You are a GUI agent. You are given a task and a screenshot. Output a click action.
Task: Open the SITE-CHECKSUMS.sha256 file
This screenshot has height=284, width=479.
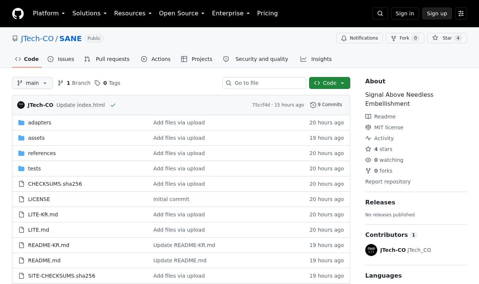coord(62,276)
